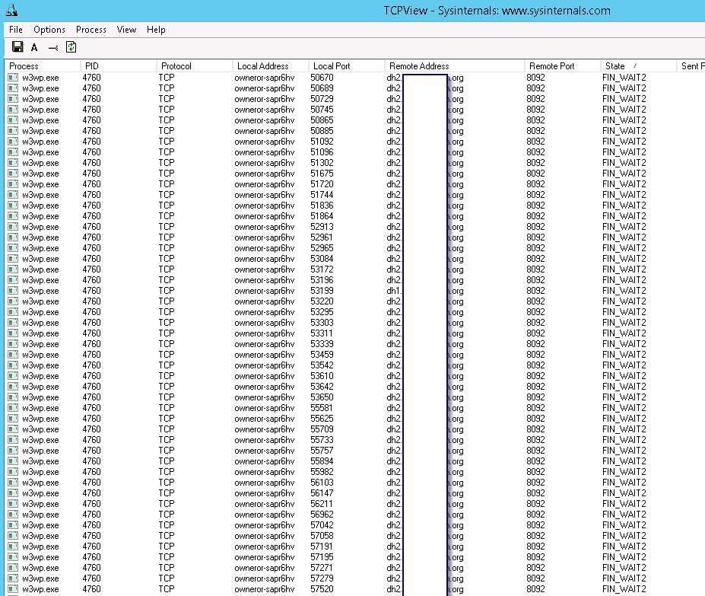
Task: Select local port cell 51096
Action: click(x=322, y=152)
